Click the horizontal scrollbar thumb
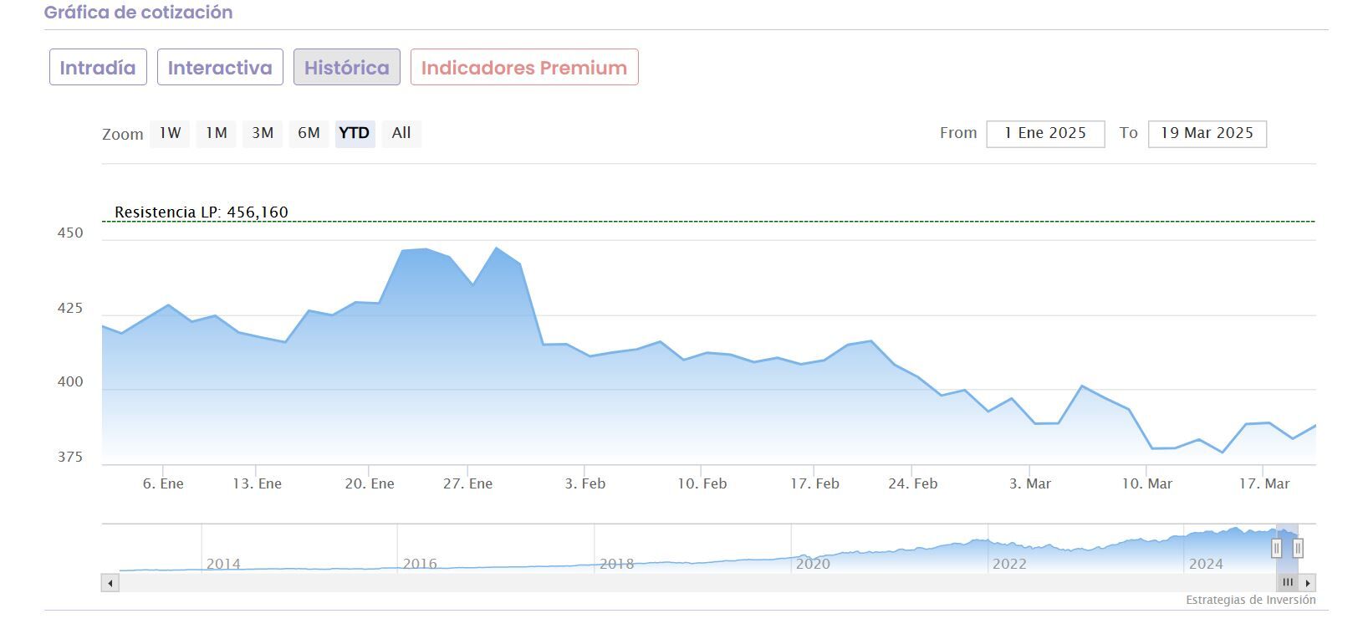 click(1288, 582)
